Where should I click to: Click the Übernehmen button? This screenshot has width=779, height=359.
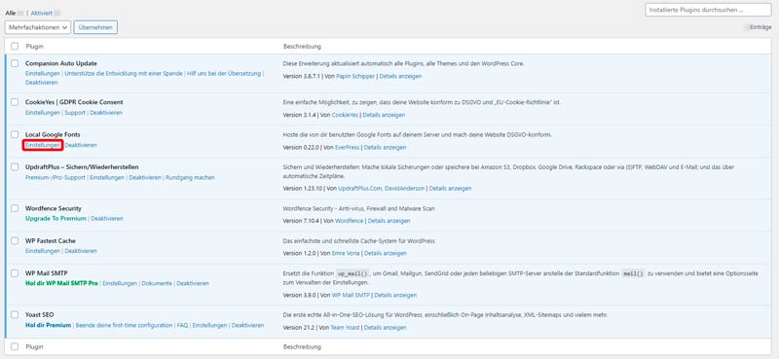pyautogui.click(x=95, y=27)
